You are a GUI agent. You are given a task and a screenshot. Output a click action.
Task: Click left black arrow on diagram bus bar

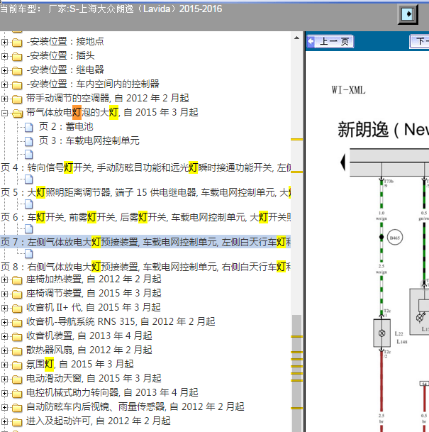(x=343, y=162)
